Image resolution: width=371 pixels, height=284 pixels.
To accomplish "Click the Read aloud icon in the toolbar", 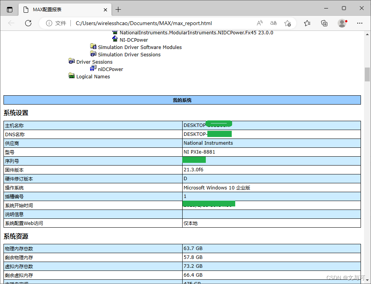I will coord(260,23).
